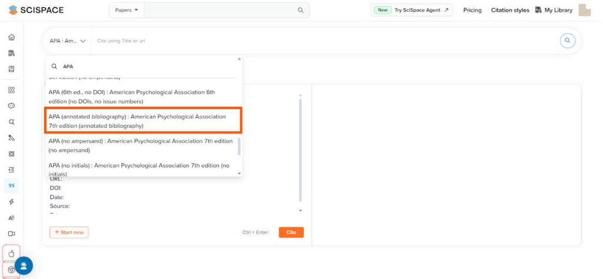Click the My Library books icon
Image resolution: width=603 pixels, height=279 pixels.
point(538,10)
